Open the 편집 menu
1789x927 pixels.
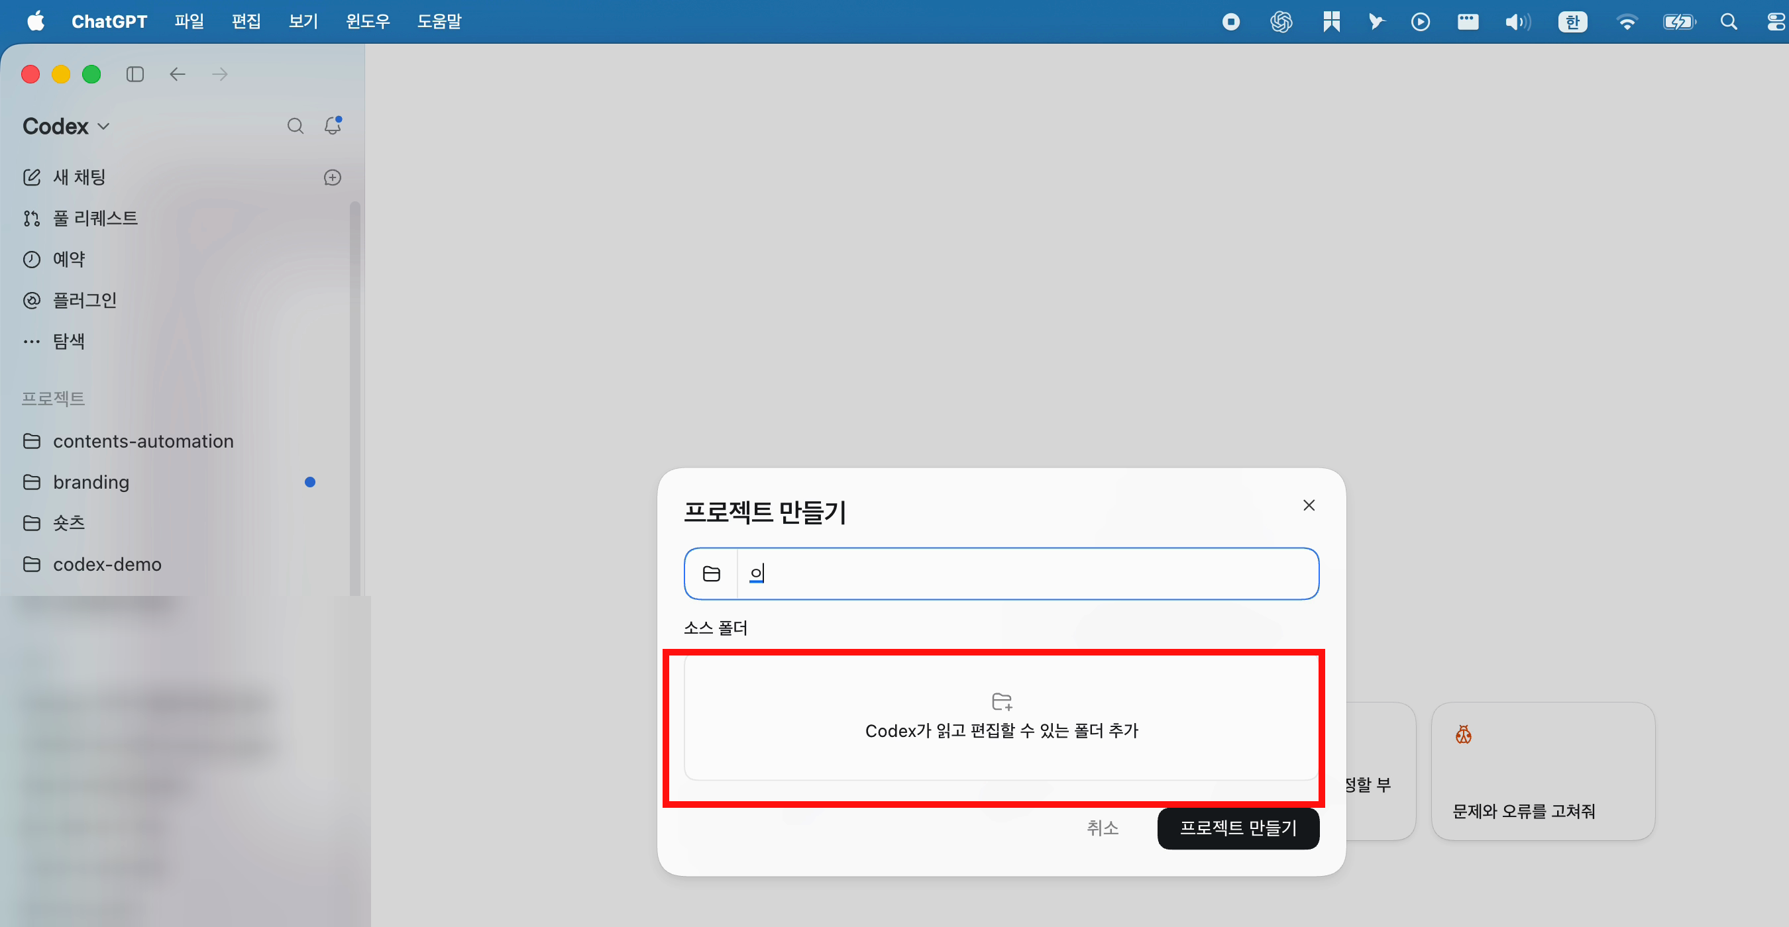coord(246,21)
